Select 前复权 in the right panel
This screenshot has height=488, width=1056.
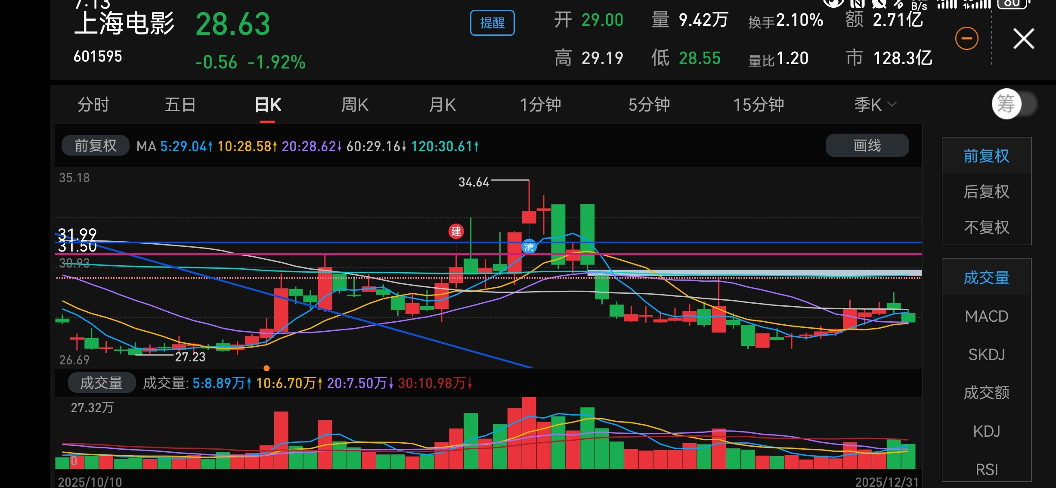[986, 156]
